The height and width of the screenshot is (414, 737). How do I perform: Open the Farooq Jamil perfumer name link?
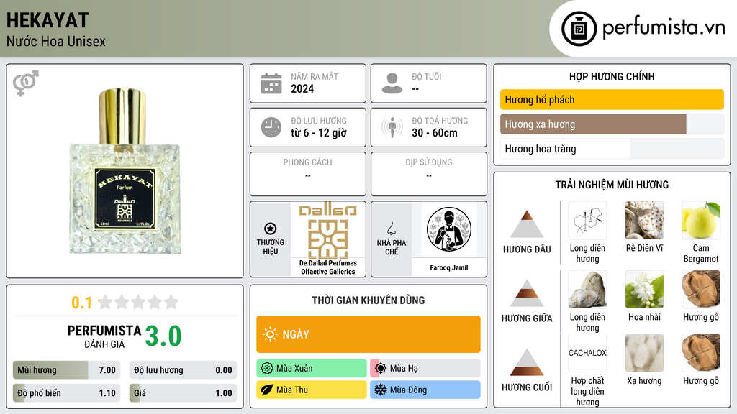click(449, 267)
